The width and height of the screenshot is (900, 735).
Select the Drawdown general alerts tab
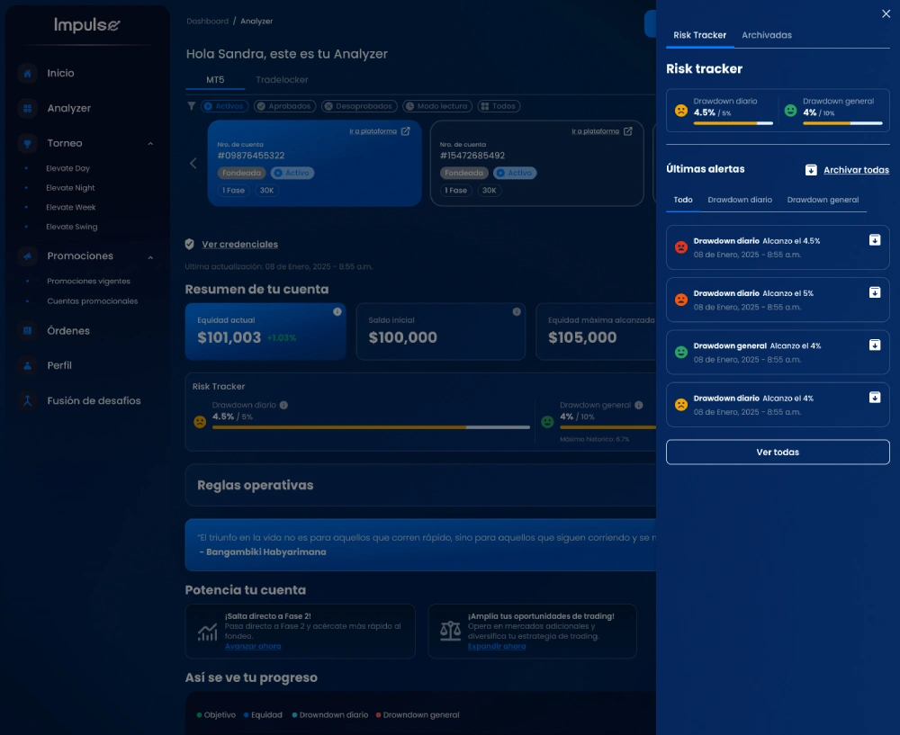823,200
